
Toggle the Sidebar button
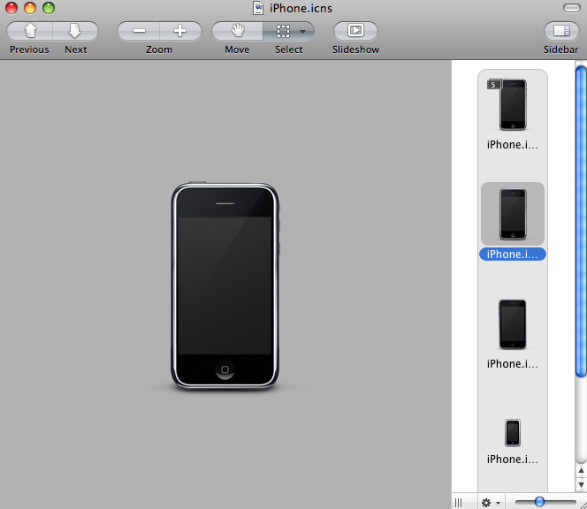[x=561, y=31]
